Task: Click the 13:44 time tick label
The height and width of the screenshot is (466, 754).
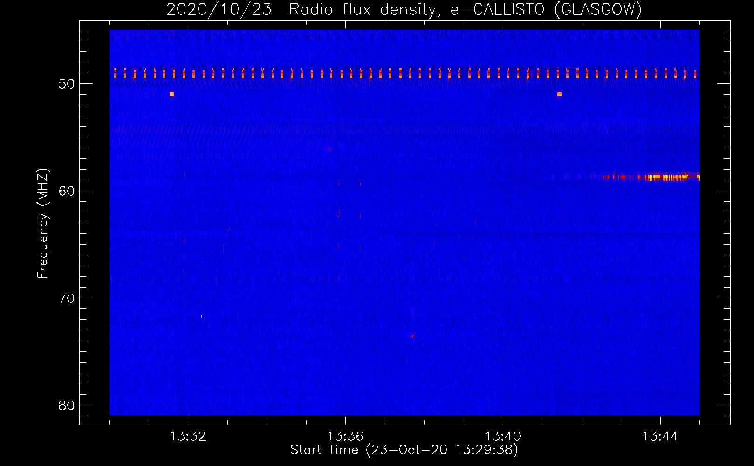Action: click(x=660, y=437)
